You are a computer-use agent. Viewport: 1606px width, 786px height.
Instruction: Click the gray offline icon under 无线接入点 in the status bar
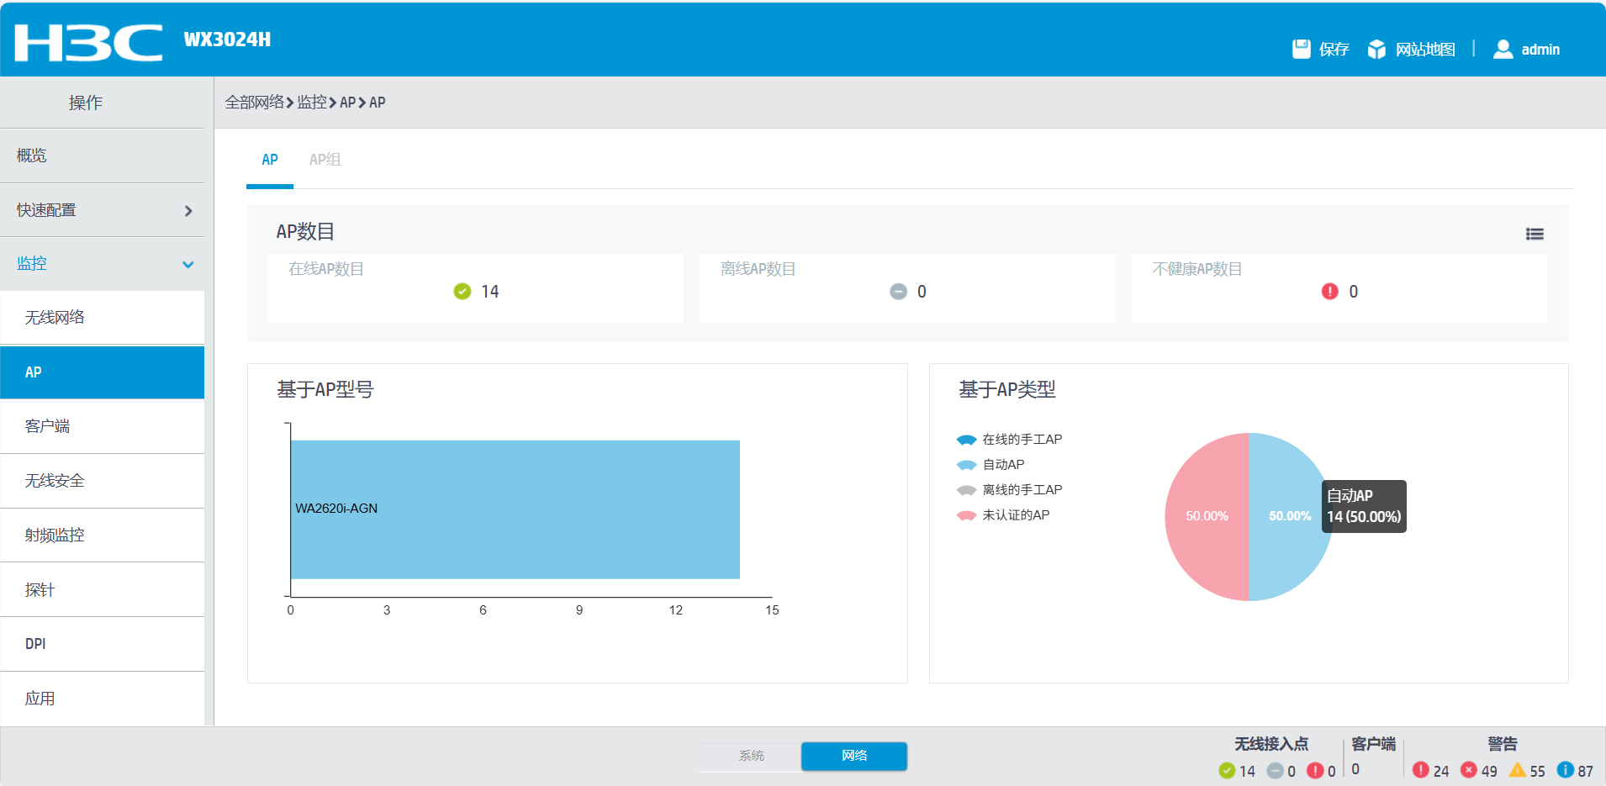point(1275,771)
